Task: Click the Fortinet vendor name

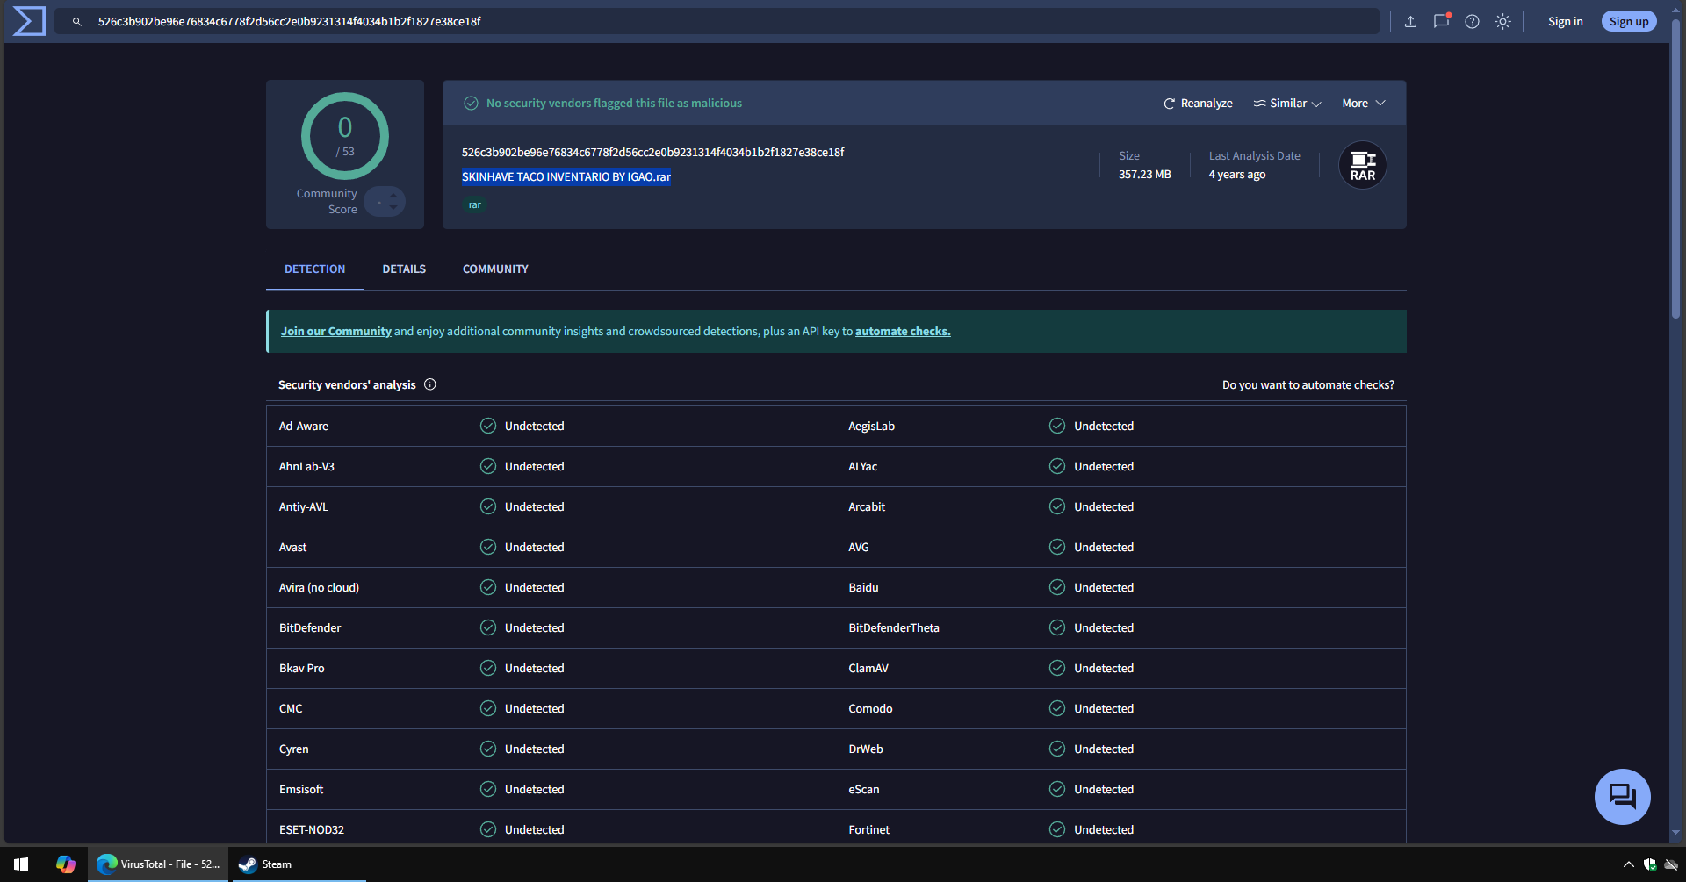Action: coord(869,829)
